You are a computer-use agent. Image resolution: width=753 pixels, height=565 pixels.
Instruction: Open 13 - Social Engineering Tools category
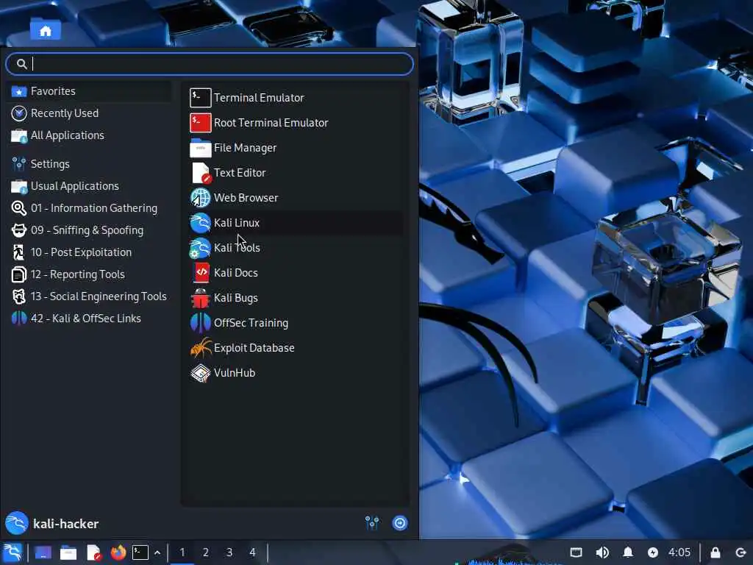(90, 296)
